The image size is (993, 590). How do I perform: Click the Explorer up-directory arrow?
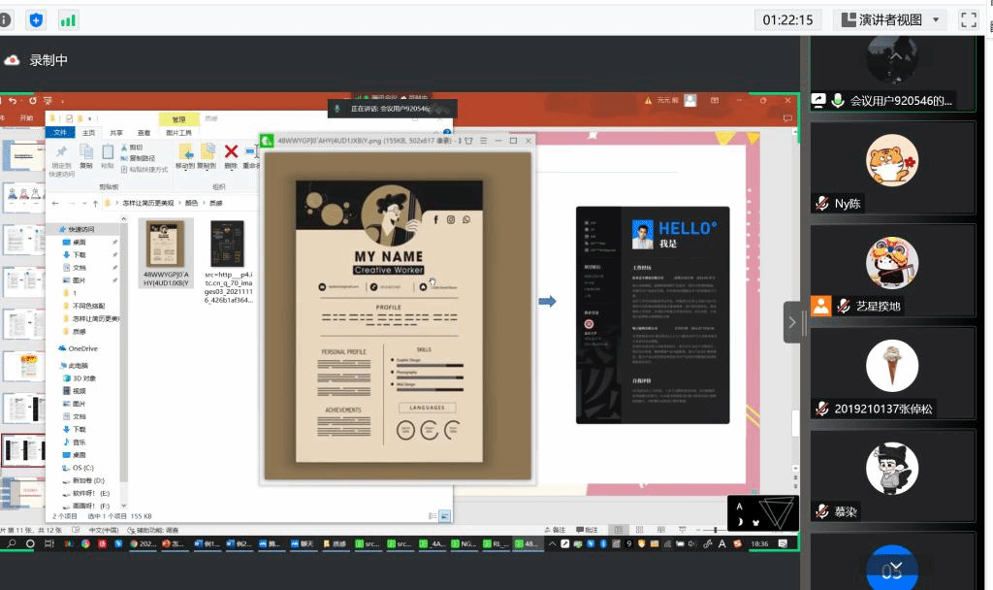click(x=94, y=203)
